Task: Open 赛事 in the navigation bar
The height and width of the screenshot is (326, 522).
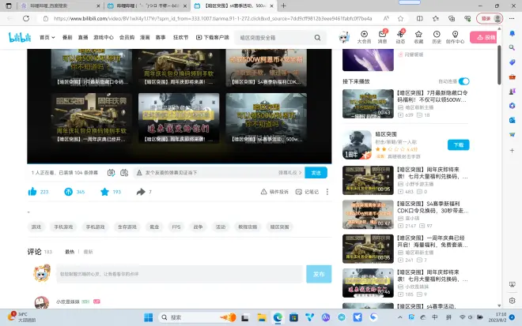Action: pos(161,38)
